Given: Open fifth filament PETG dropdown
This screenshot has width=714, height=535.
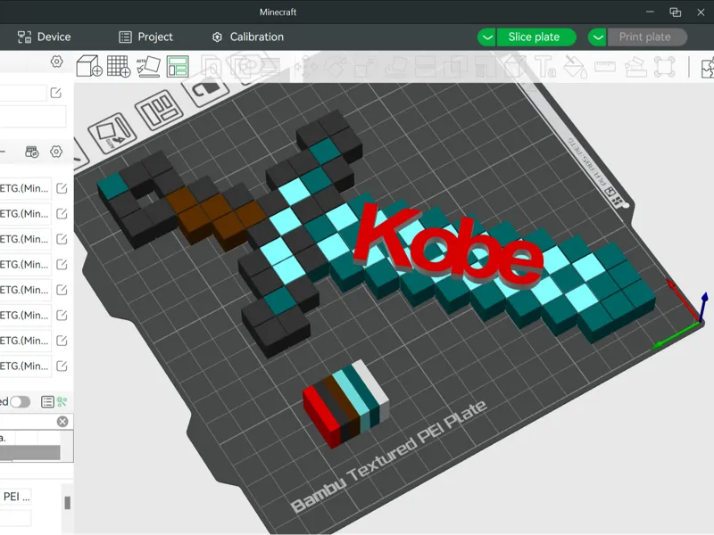Looking at the screenshot, I should tap(26, 290).
